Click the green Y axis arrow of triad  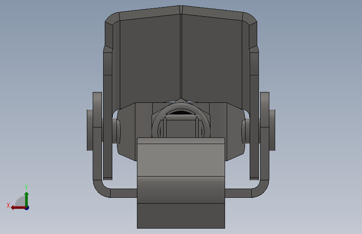[x=27, y=199]
